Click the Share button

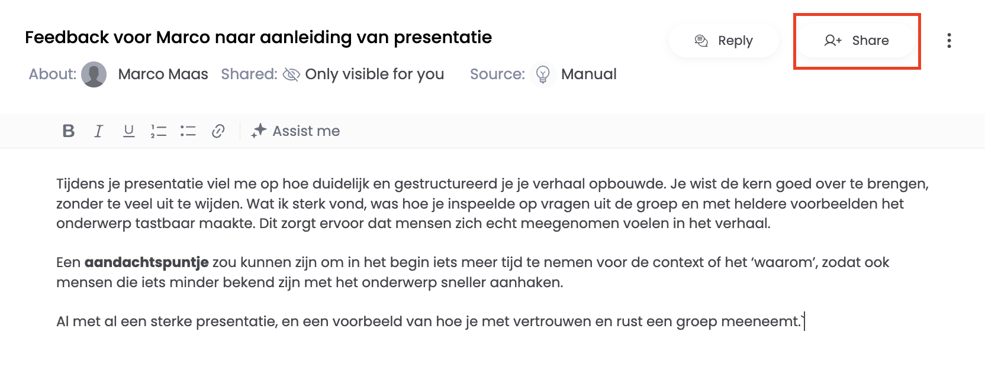pyautogui.click(x=857, y=41)
